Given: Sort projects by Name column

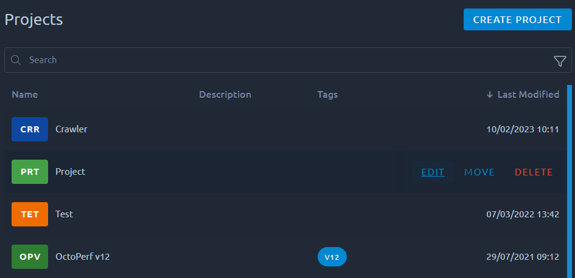Looking at the screenshot, I should 24,95.
